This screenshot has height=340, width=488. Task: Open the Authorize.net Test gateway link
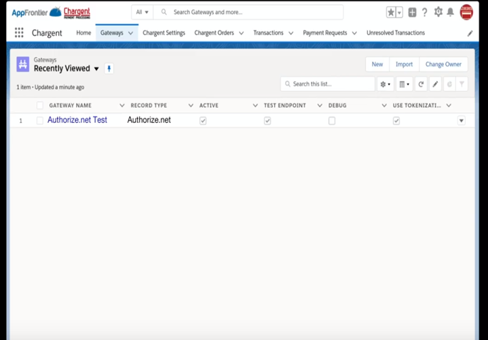coord(77,120)
